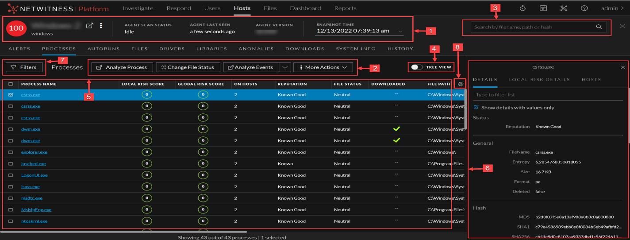Switch to the Autoruns tab

click(x=104, y=49)
